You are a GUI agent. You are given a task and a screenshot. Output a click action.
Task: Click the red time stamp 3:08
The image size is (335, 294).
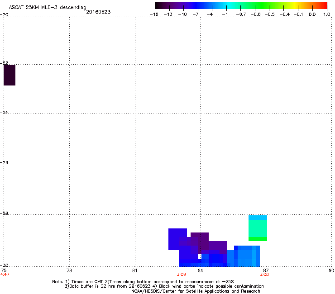[264, 275]
